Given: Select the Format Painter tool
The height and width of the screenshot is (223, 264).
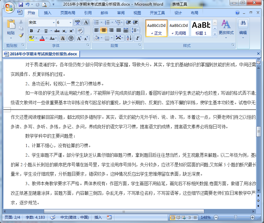Looking at the screenshot, I should pyautogui.click(x=21, y=36).
